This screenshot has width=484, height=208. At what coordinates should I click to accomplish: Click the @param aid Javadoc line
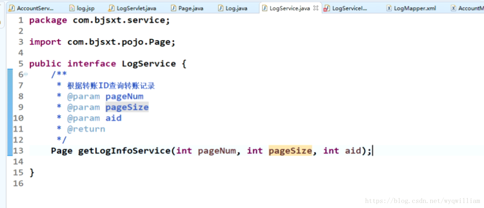(x=94, y=118)
